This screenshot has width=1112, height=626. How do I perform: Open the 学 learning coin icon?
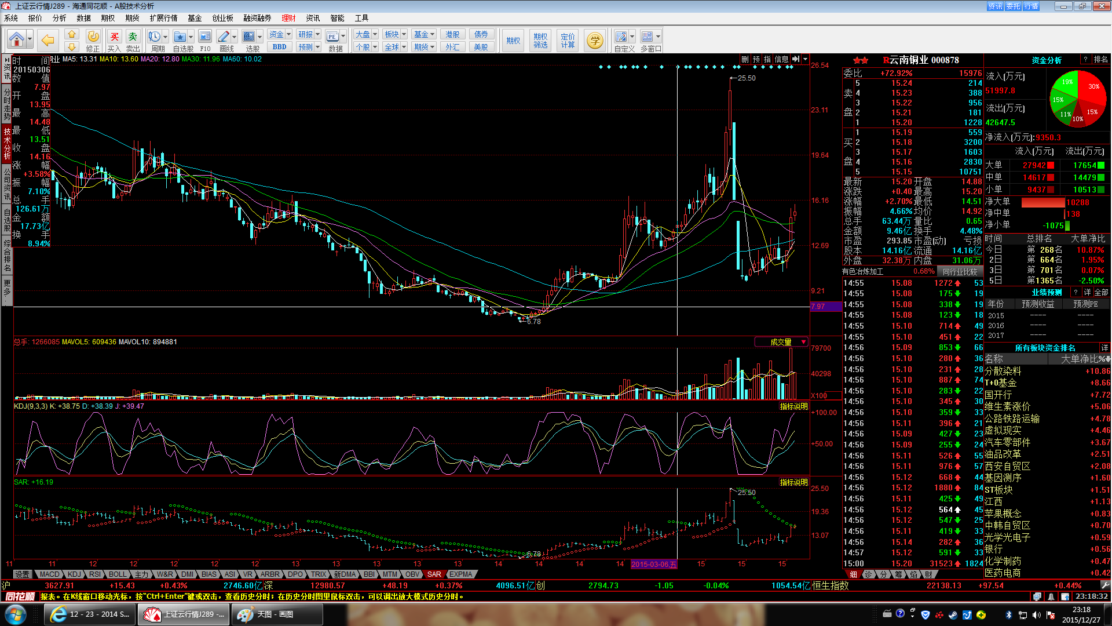[595, 40]
